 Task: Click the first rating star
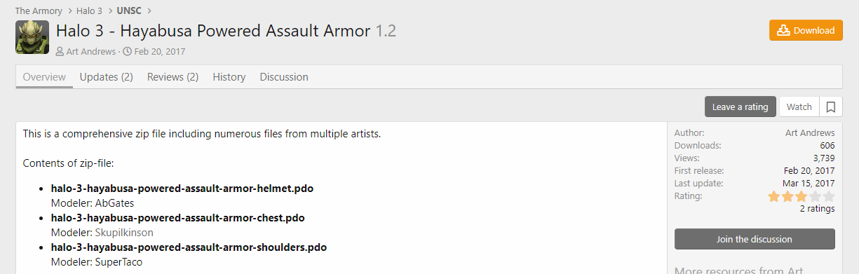click(774, 197)
